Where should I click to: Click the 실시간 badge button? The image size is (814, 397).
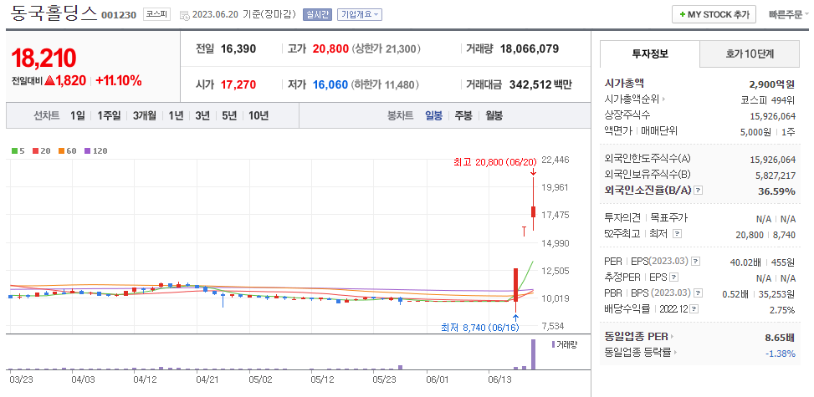click(x=317, y=14)
